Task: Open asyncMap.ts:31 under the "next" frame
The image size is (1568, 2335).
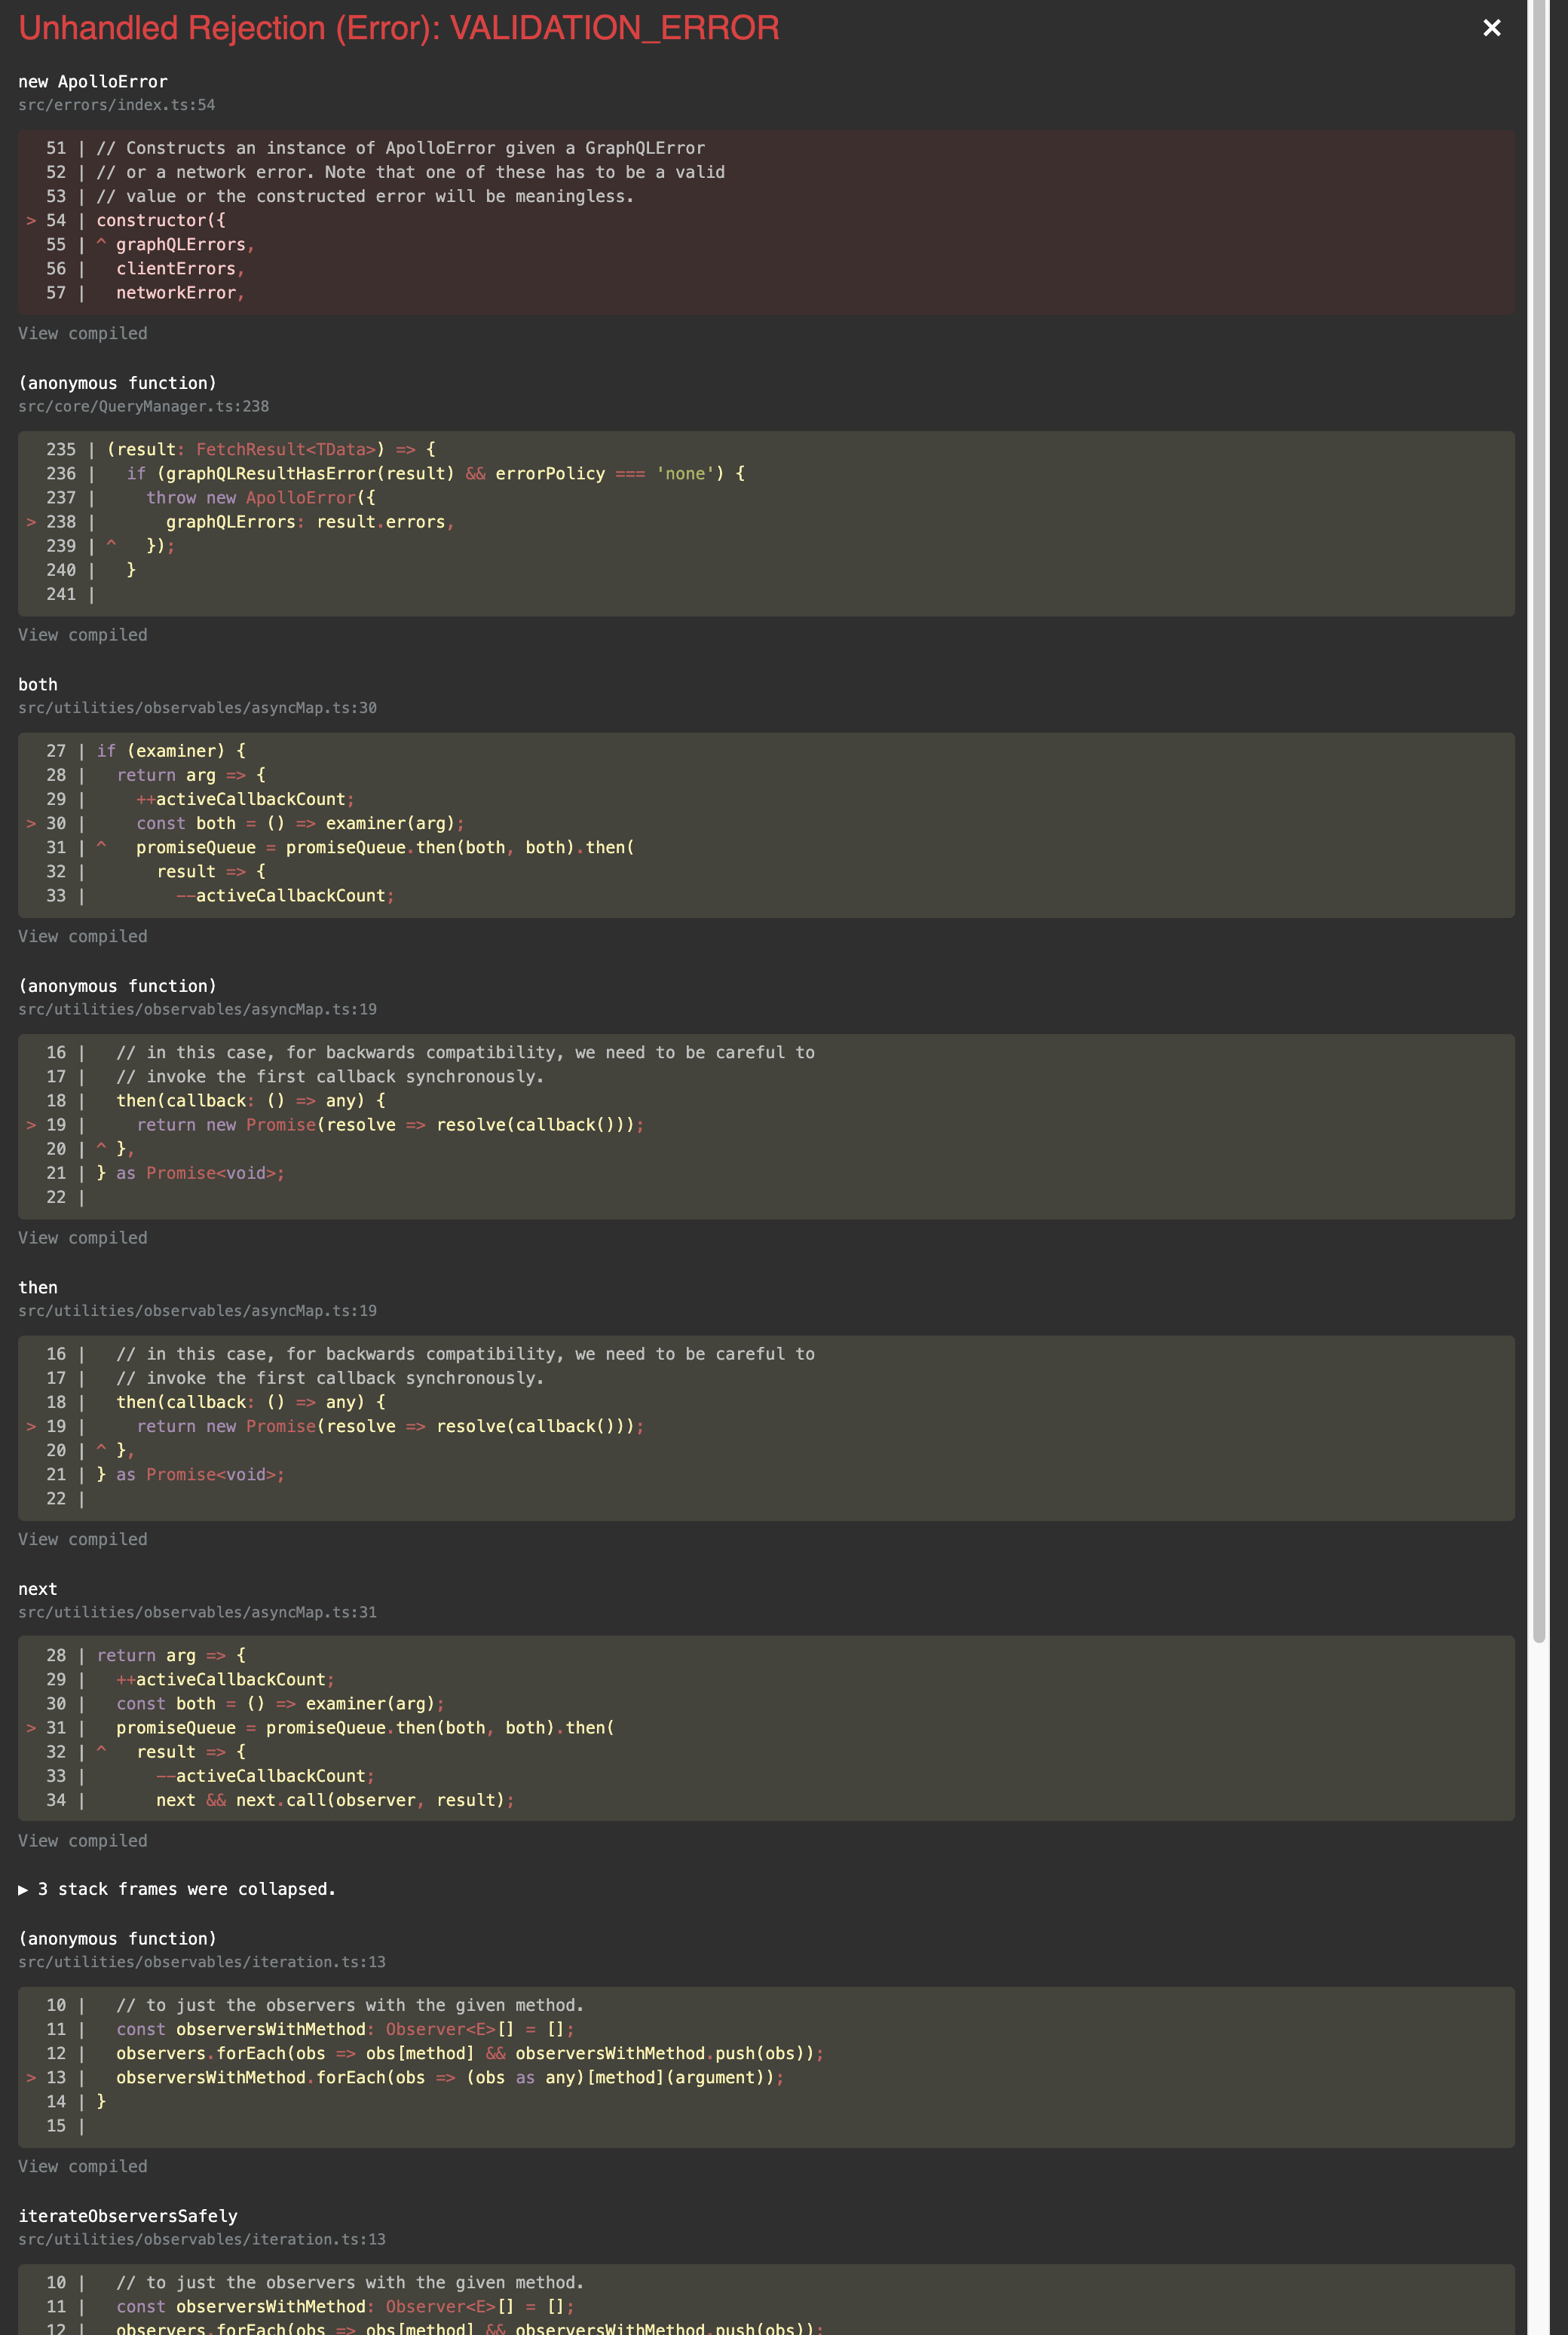Action: point(197,1611)
